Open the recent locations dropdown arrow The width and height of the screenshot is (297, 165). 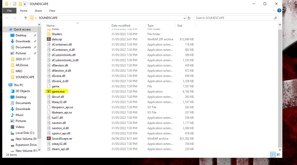(20, 18)
